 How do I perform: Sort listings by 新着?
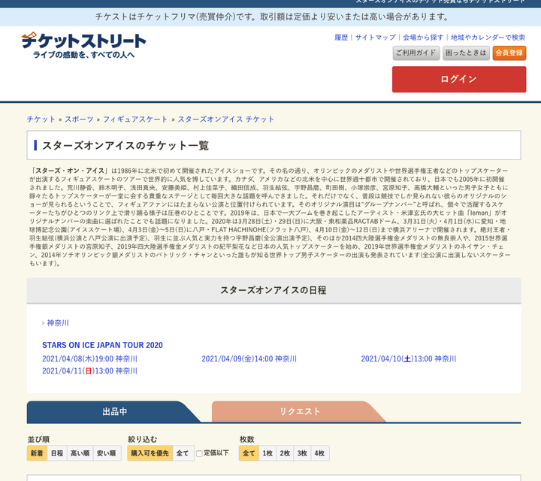[37, 453]
